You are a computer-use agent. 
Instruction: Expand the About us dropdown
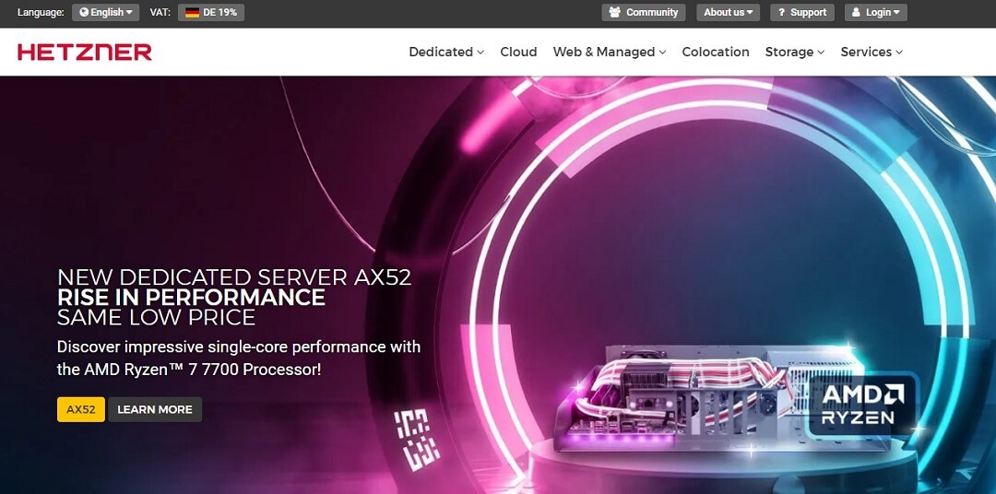tap(728, 12)
